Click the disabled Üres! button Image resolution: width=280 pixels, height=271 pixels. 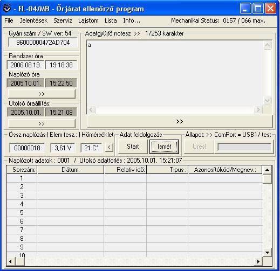point(199,147)
